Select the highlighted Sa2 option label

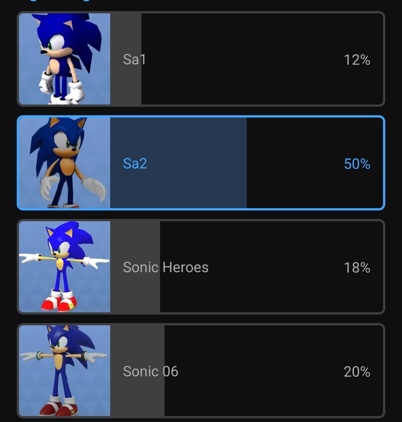[135, 163]
